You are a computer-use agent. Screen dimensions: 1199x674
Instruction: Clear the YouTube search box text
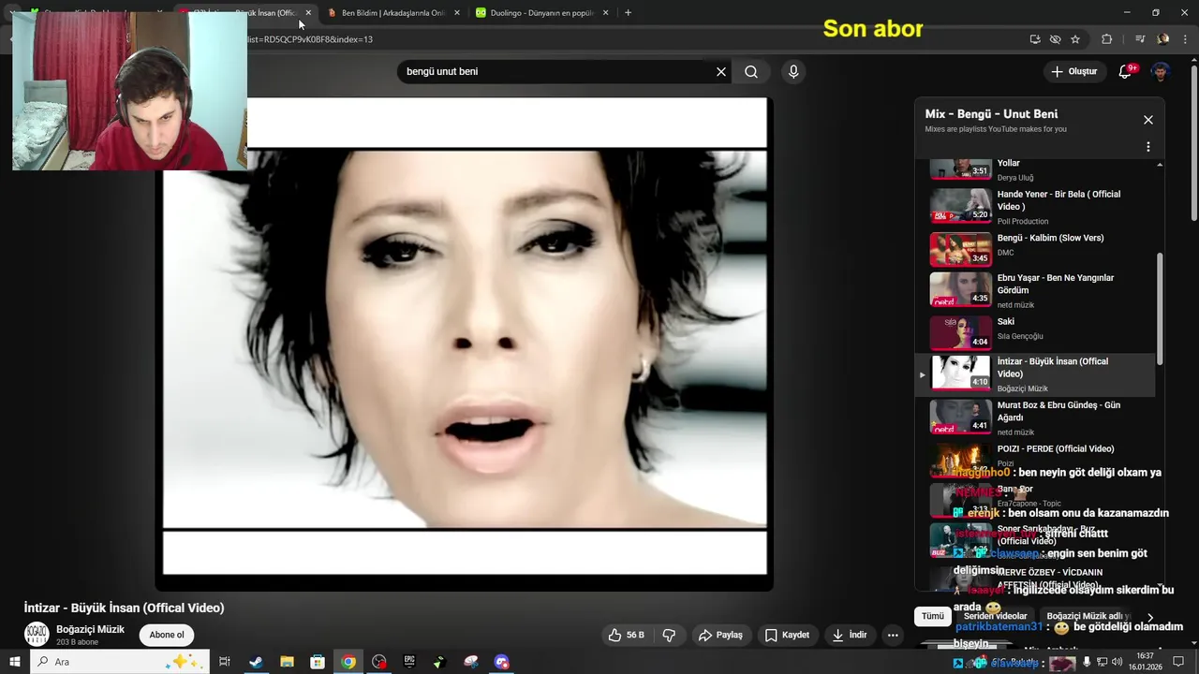point(721,71)
